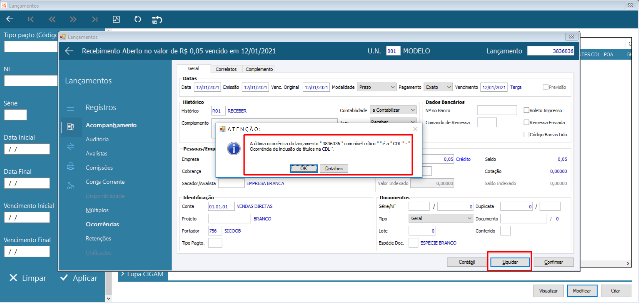Open Retenções in sidebar menu
Viewport: 639px width, 303px height.
(x=98, y=239)
